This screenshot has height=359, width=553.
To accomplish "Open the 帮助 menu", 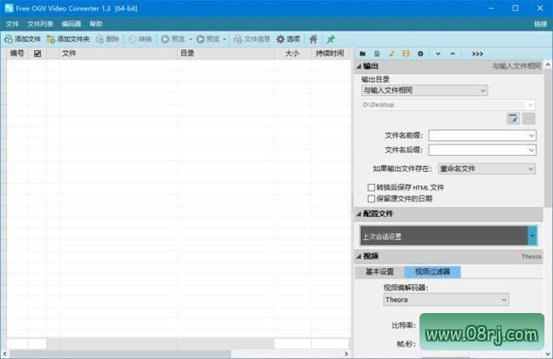I will click(x=96, y=24).
